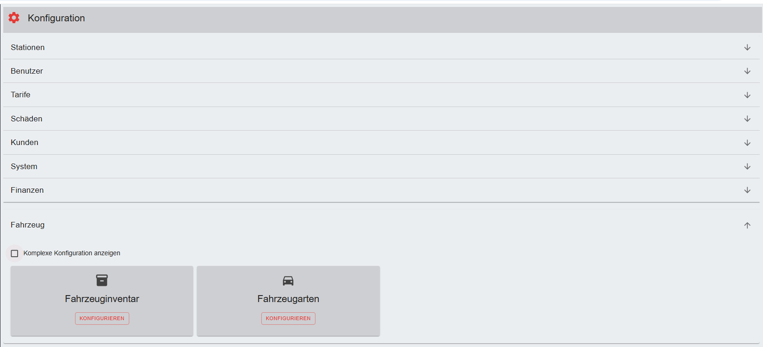Screen dimensions: 763x347
Task: Open the Schäden section arrow
Action: pyautogui.click(x=747, y=119)
